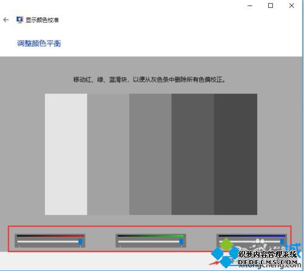
Task: Minimize the calibration window
Action: (x=250, y=5)
